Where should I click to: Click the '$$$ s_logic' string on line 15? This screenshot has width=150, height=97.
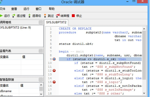point(108,82)
